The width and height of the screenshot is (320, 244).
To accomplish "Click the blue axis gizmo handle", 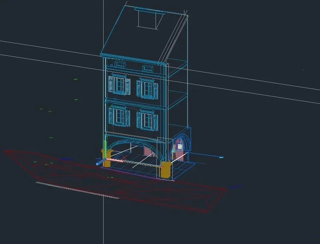I will (x=100, y=162).
